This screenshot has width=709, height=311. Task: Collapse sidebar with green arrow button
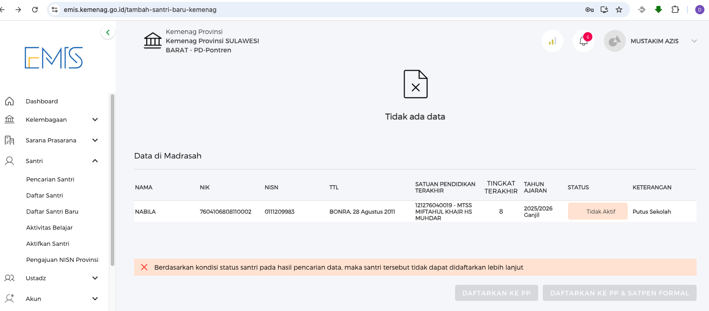pos(108,32)
